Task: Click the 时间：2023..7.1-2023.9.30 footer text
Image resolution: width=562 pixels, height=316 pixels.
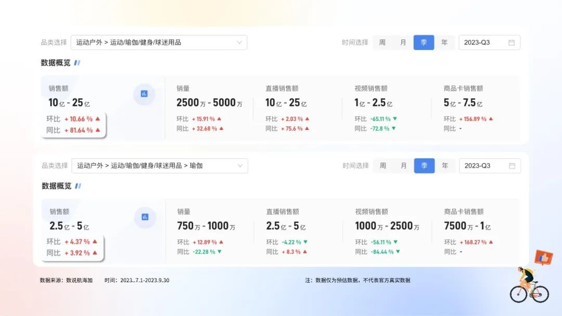Action: [137, 281]
